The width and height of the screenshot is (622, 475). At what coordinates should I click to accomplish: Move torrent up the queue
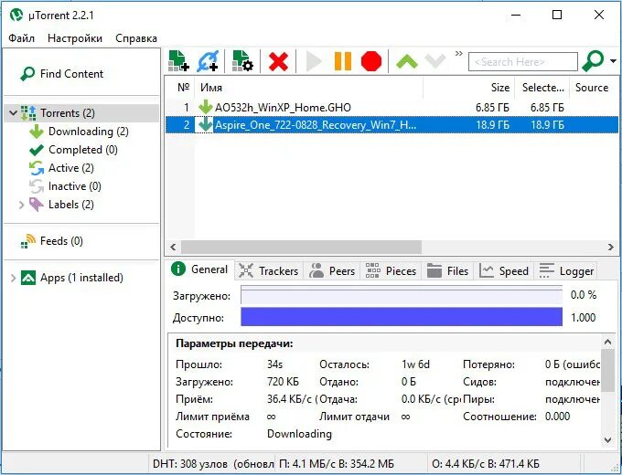point(407,62)
